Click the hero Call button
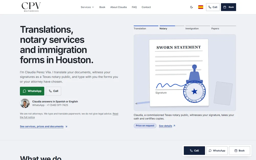 pyautogui.click(x=54, y=91)
